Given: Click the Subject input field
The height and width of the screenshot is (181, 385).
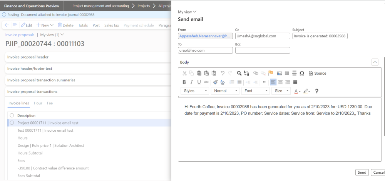Looking at the screenshot, I should [320, 36].
